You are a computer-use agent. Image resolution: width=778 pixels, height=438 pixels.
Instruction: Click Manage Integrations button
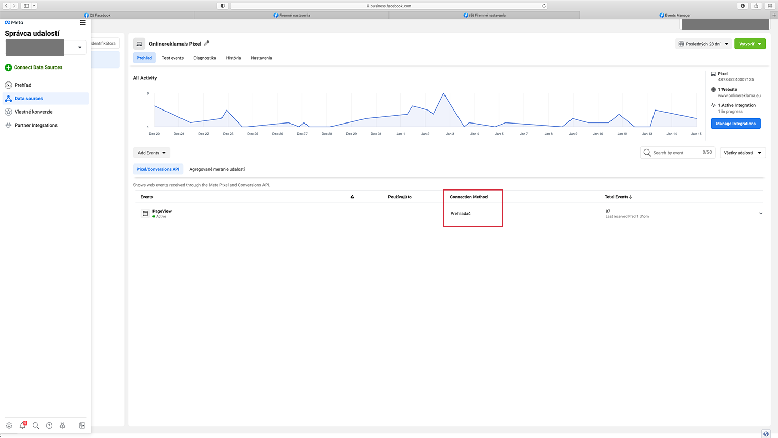click(735, 124)
